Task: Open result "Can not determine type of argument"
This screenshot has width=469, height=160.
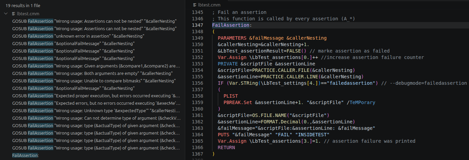Action: (x=96, y=118)
